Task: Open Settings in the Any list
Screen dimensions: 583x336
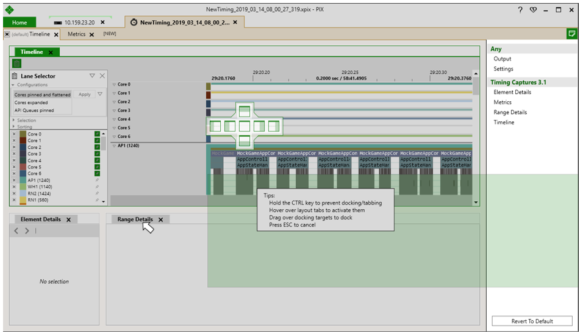Action: pos(504,69)
